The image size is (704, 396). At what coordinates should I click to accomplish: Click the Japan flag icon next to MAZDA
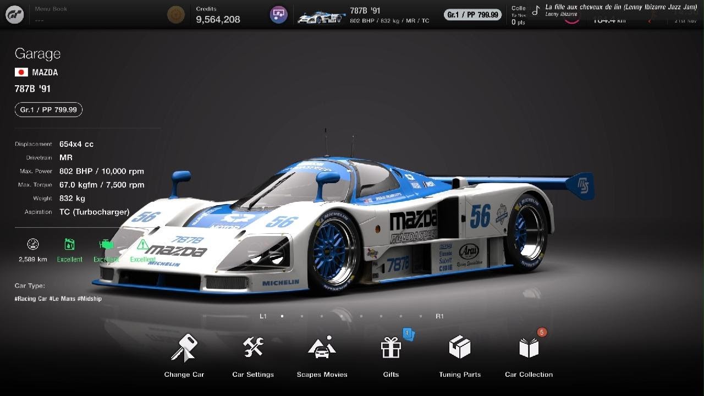click(x=21, y=72)
